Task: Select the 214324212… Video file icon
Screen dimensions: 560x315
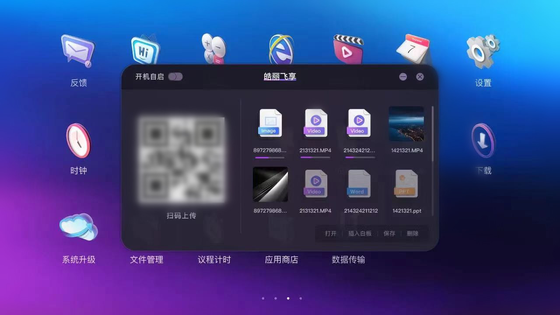Action: 359,123
